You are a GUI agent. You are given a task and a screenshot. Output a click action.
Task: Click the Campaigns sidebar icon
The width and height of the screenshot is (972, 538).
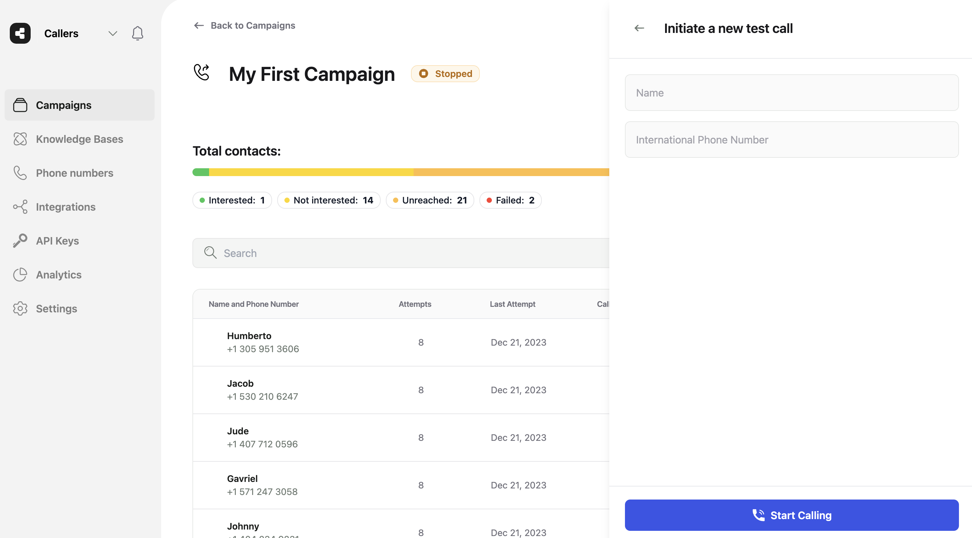[20, 105]
